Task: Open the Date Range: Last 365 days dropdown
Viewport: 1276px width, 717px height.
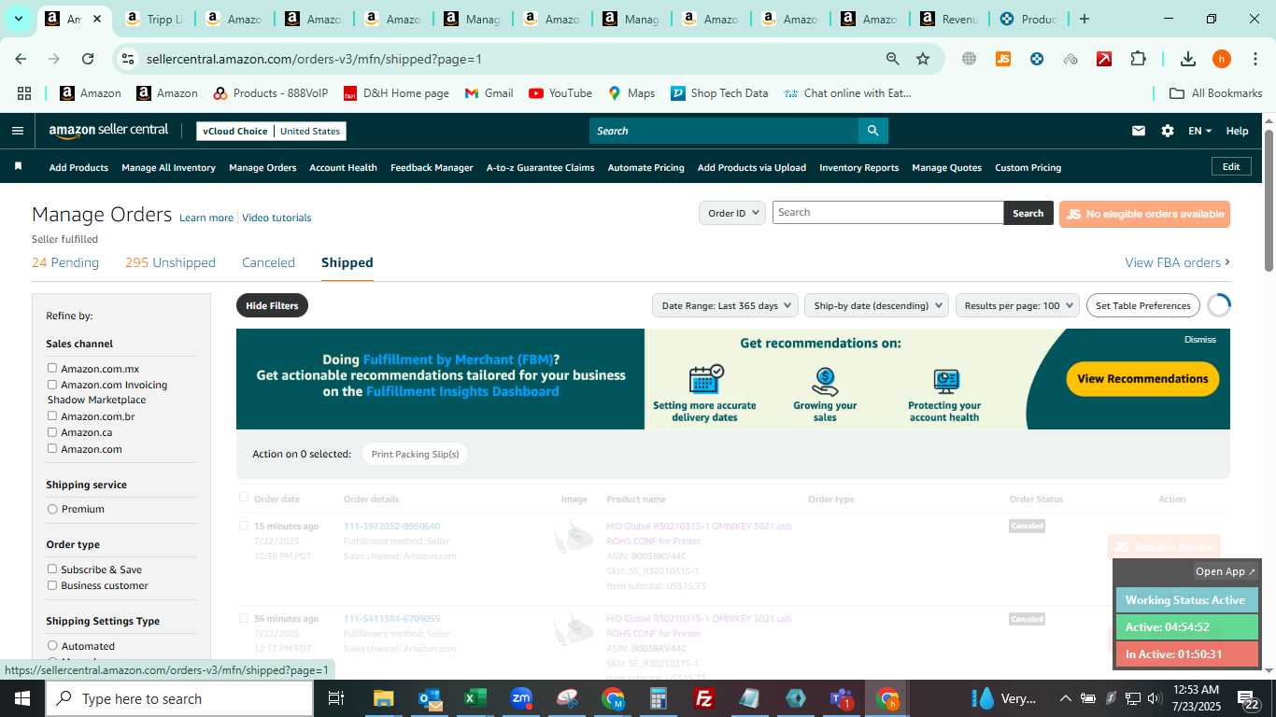Action: point(725,305)
